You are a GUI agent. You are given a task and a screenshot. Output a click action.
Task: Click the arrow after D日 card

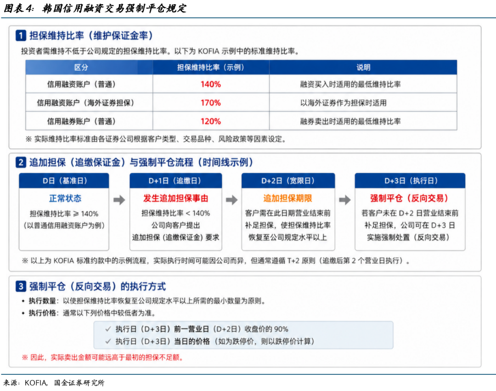click(x=119, y=200)
